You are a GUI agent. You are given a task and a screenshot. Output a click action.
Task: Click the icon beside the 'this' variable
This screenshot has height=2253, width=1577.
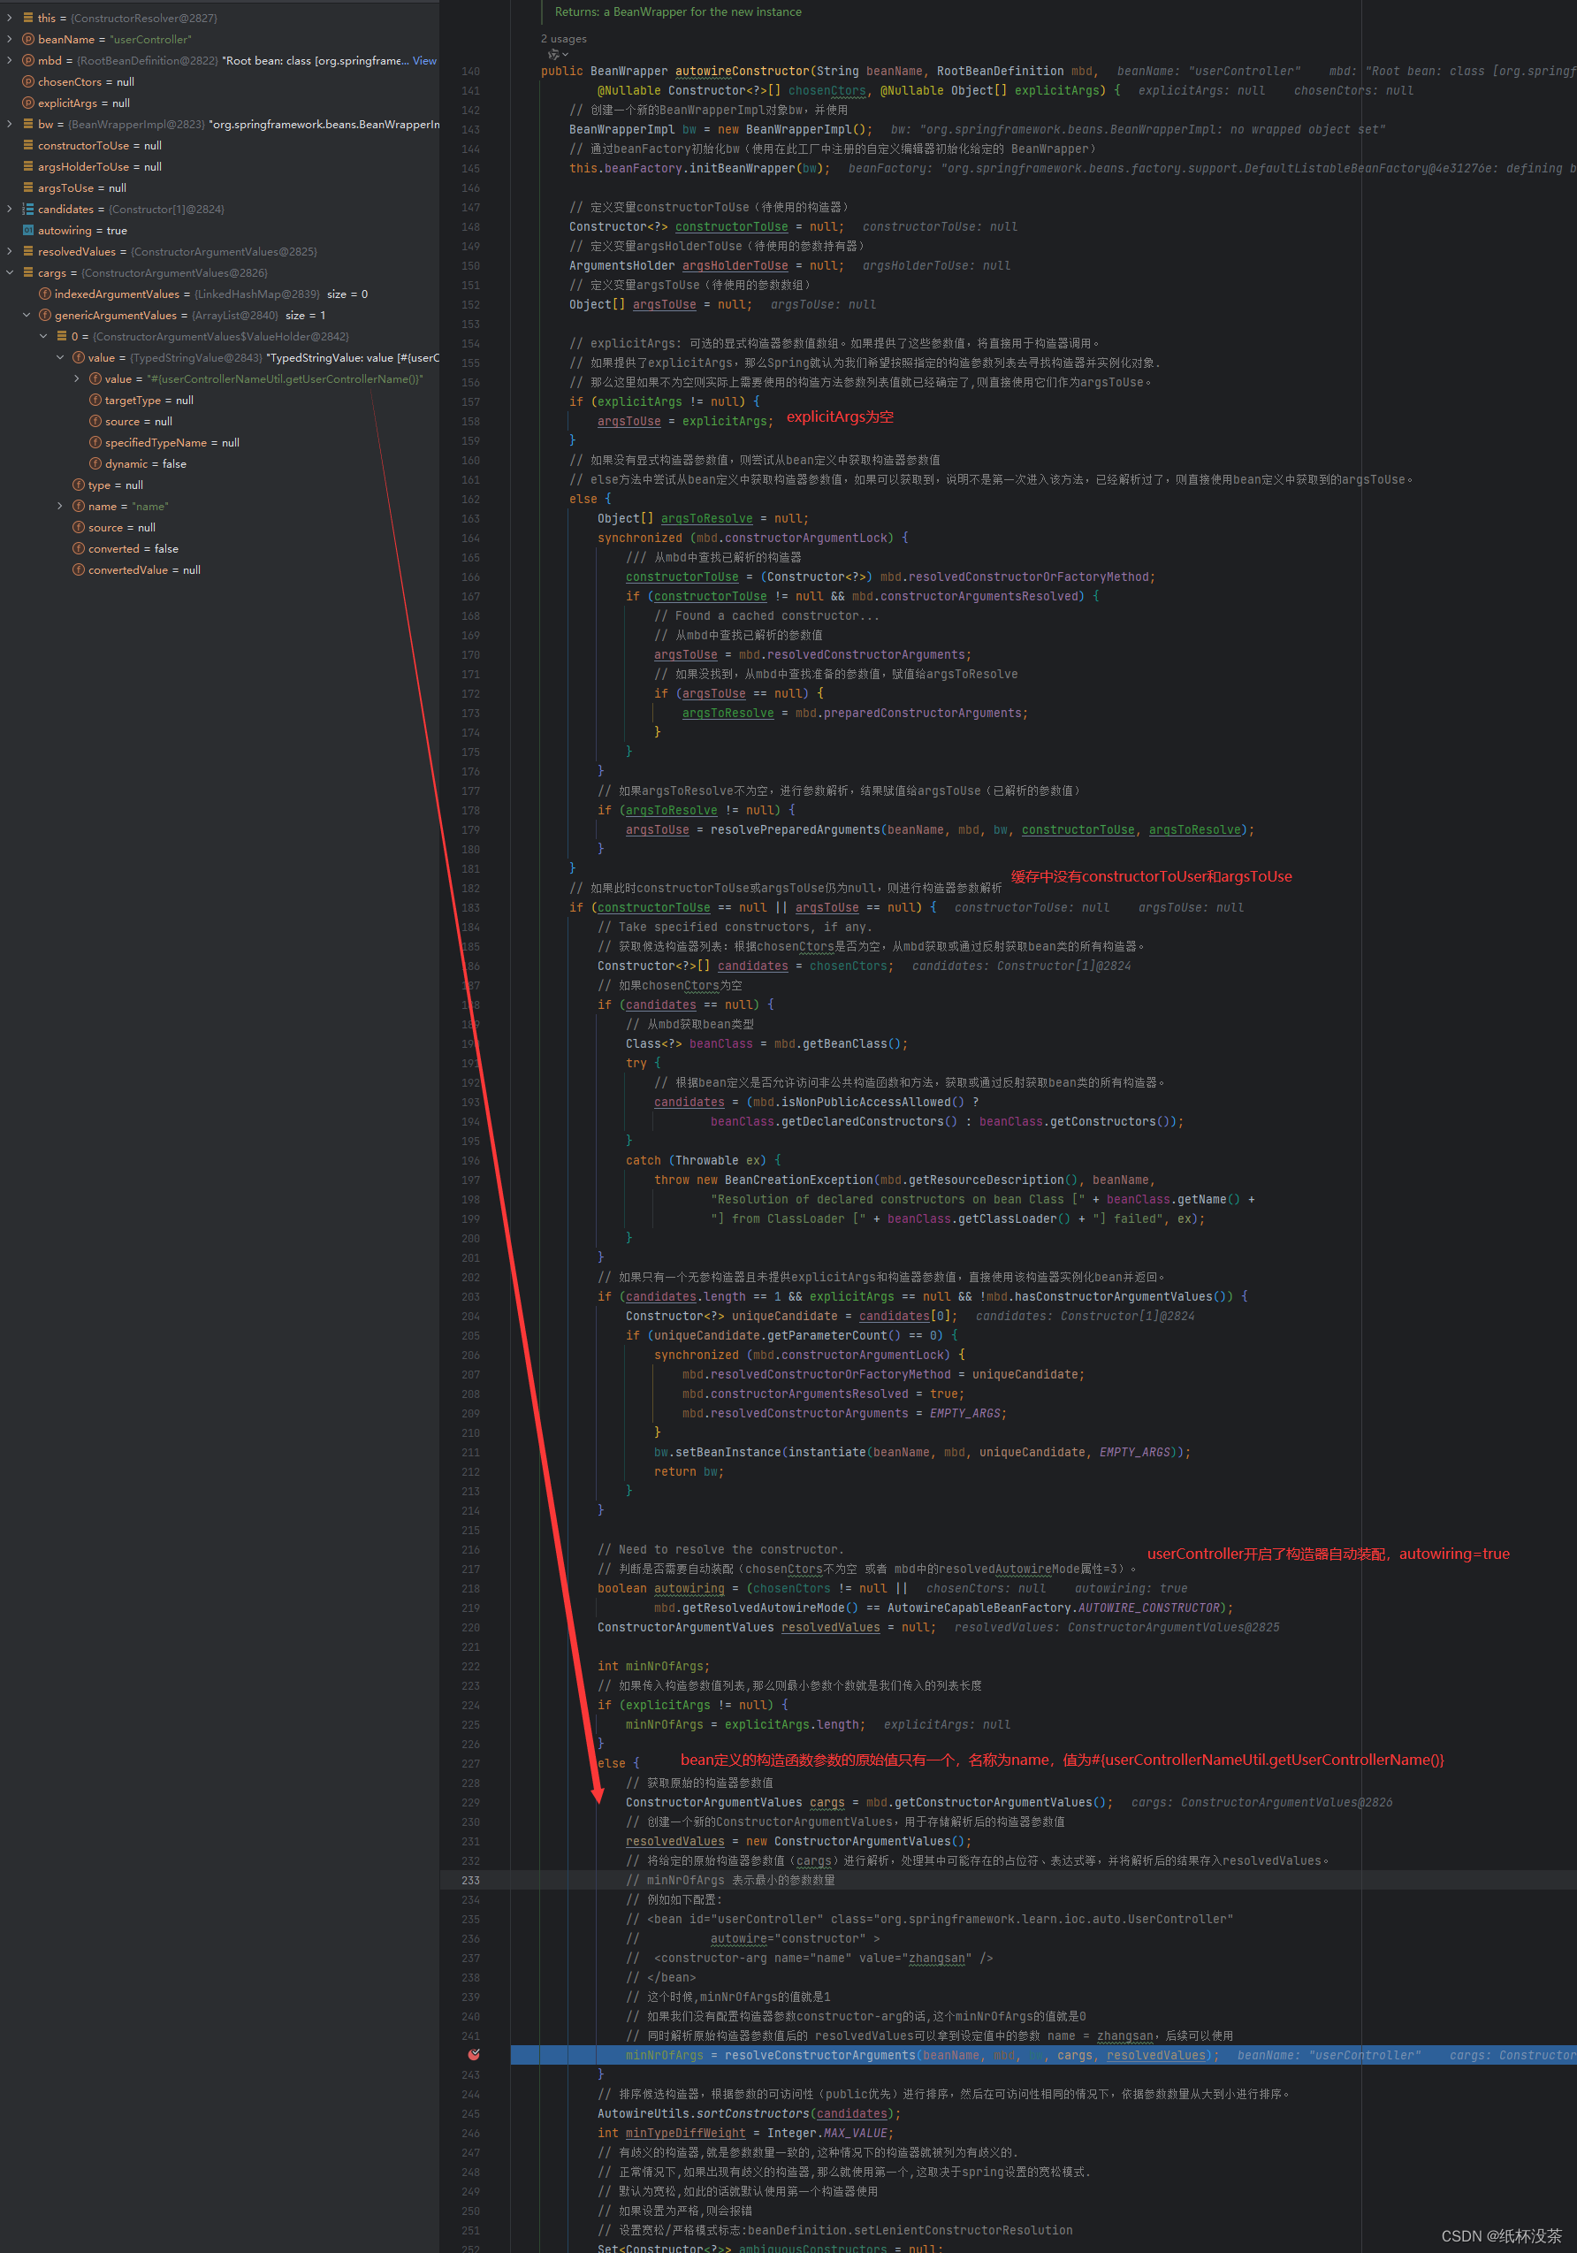point(28,18)
